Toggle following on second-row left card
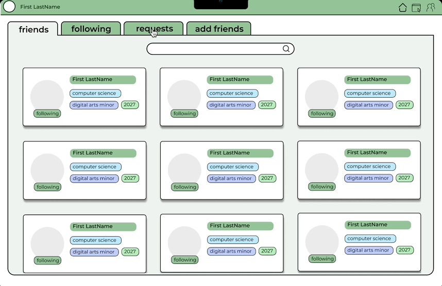 (x=47, y=187)
